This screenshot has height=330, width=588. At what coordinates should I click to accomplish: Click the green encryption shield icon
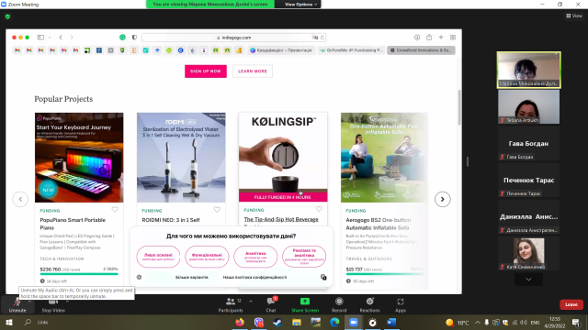pyautogui.click(x=8, y=16)
